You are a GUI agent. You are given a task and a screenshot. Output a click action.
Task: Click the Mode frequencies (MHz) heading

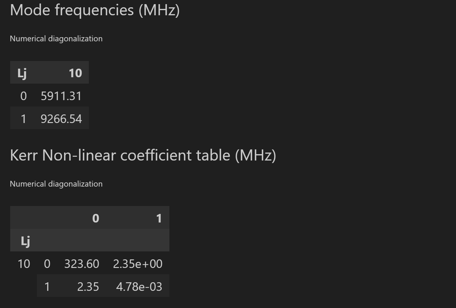95,10
